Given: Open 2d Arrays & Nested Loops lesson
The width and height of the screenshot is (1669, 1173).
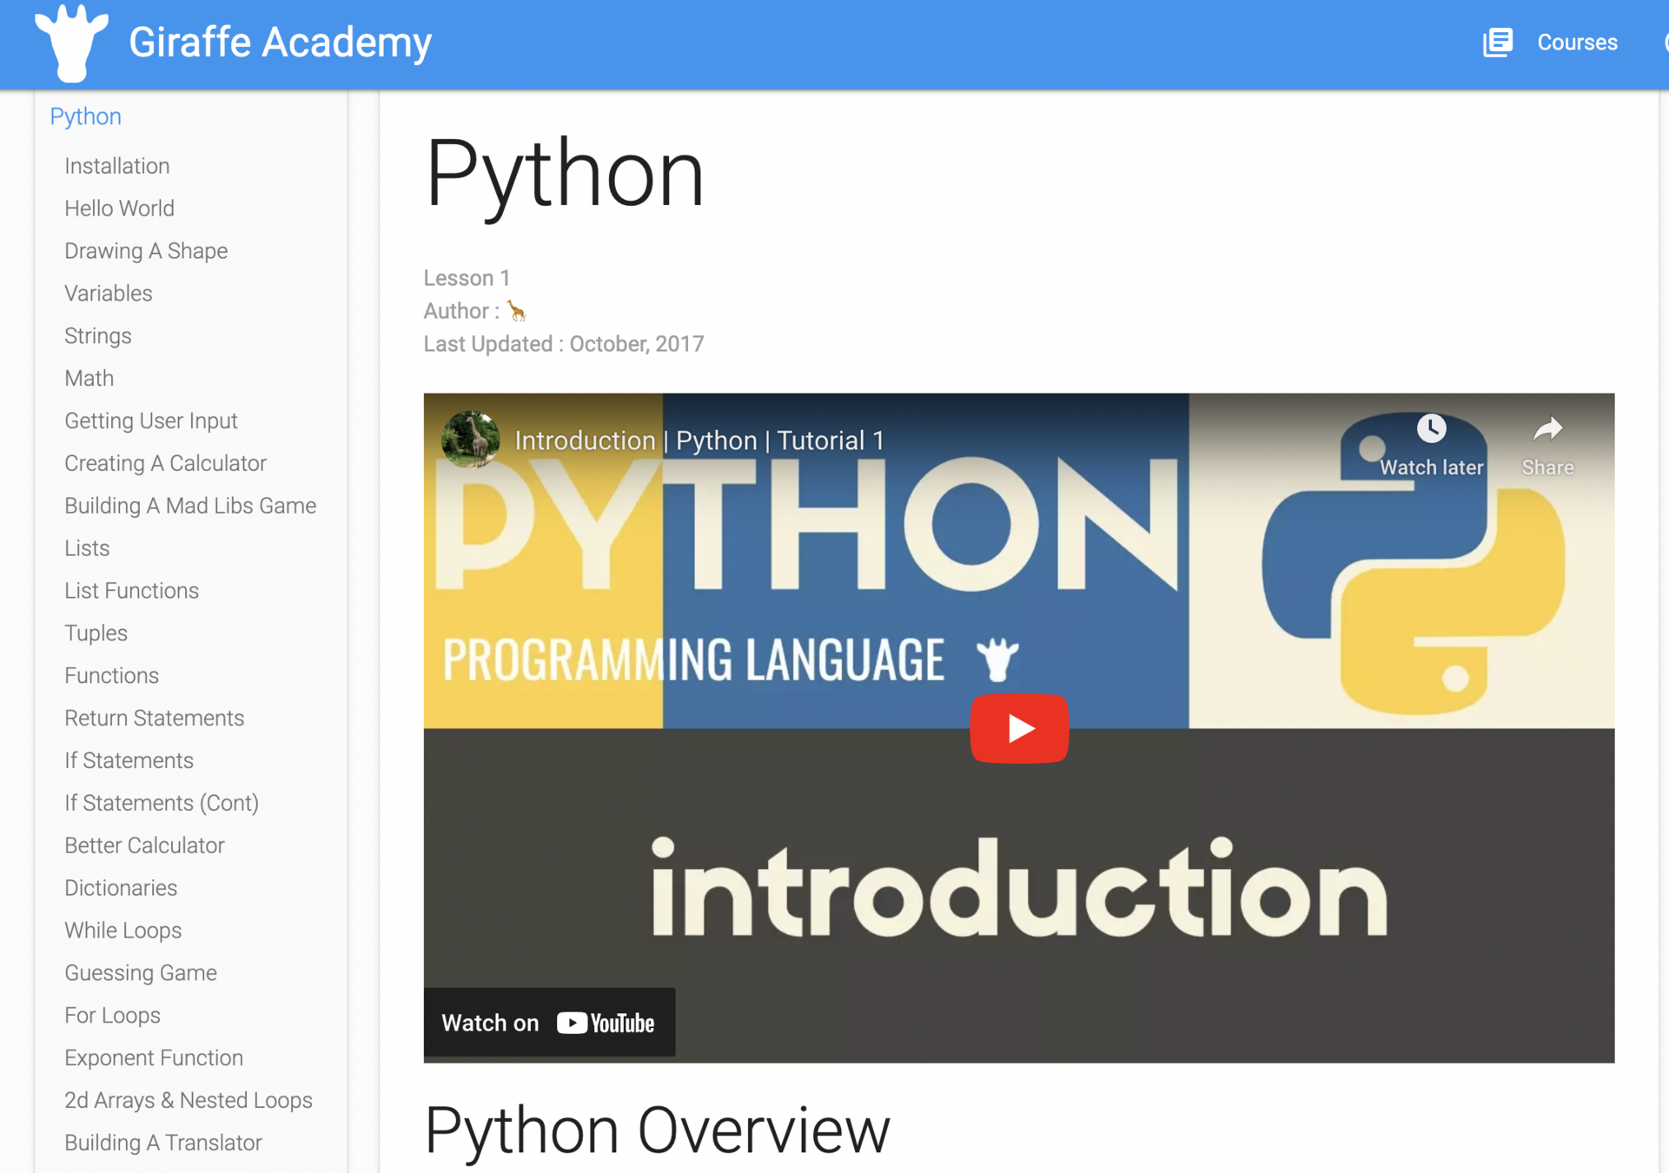Looking at the screenshot, I should coord(188,1100).
